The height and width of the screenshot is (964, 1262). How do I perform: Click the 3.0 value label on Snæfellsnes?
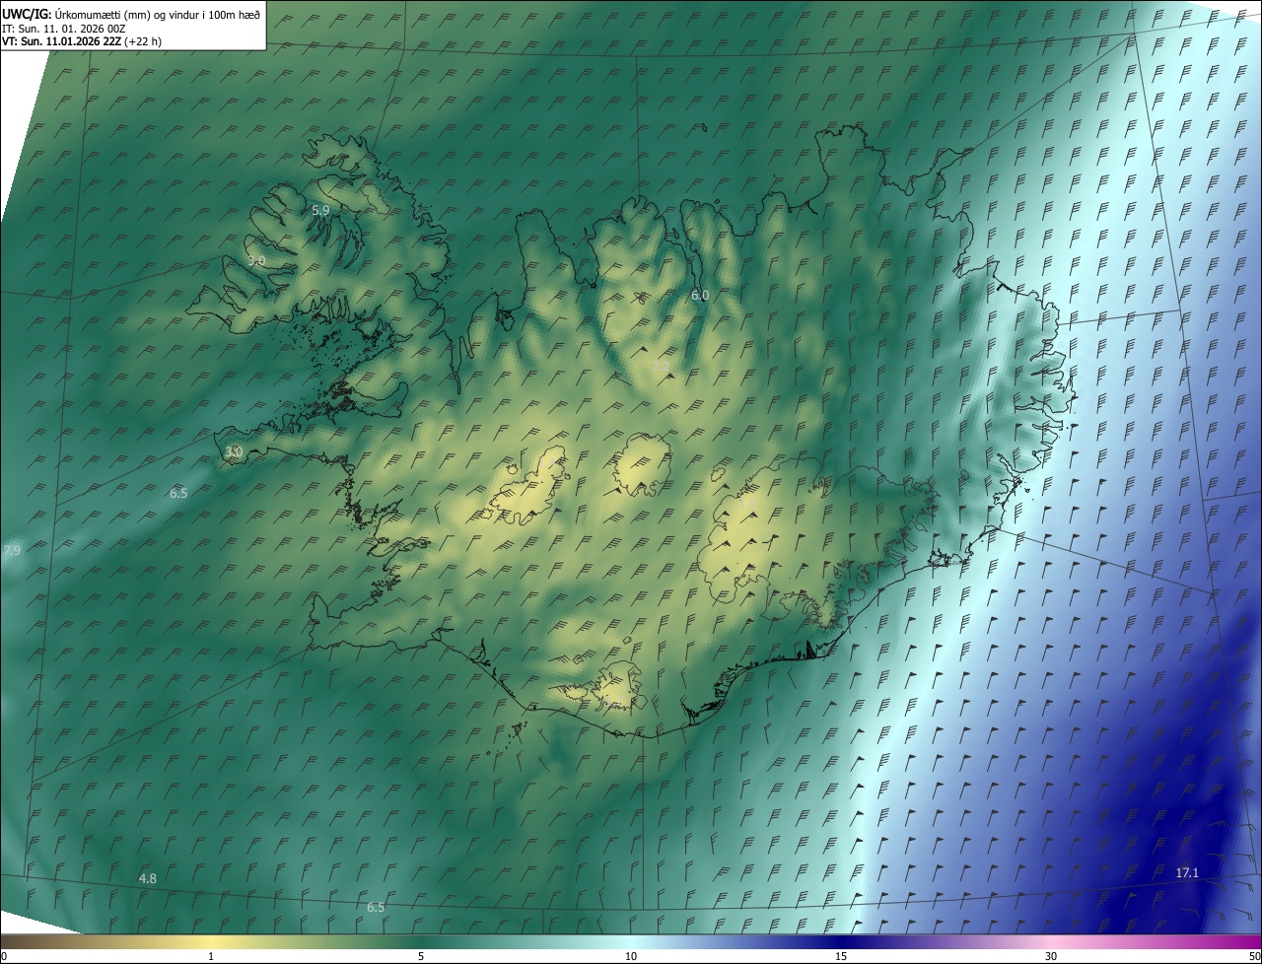point(234,452)
